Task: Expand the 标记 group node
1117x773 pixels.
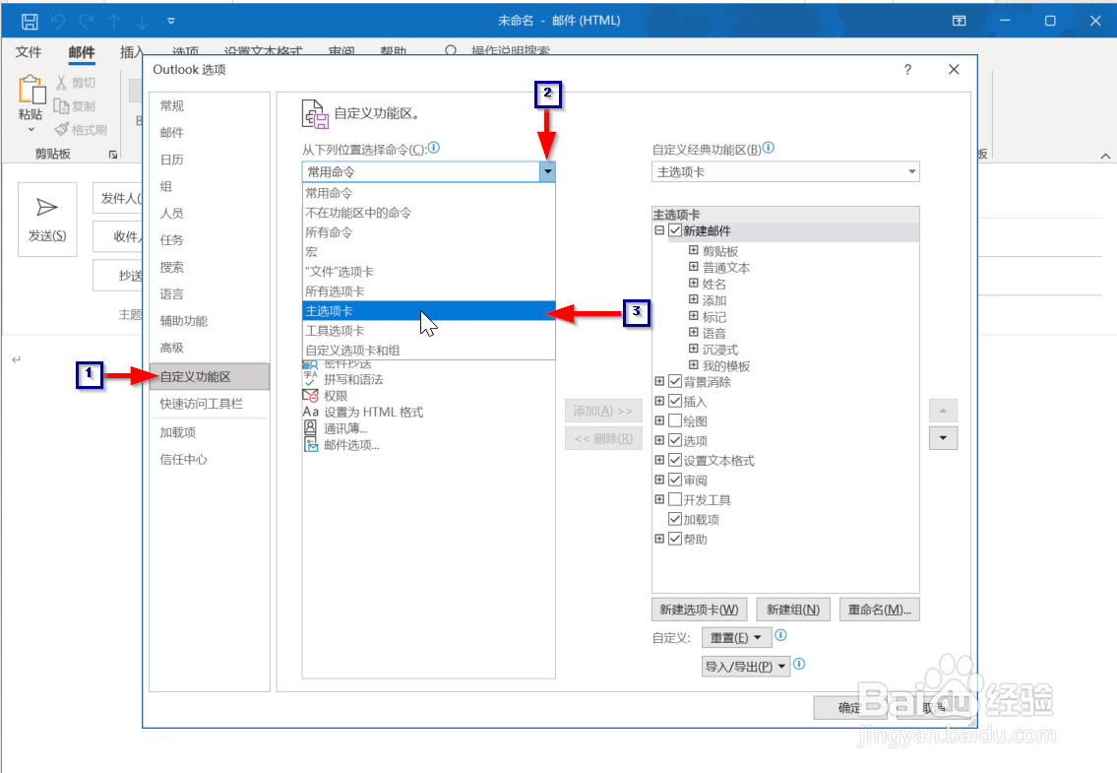Action: 693,316
